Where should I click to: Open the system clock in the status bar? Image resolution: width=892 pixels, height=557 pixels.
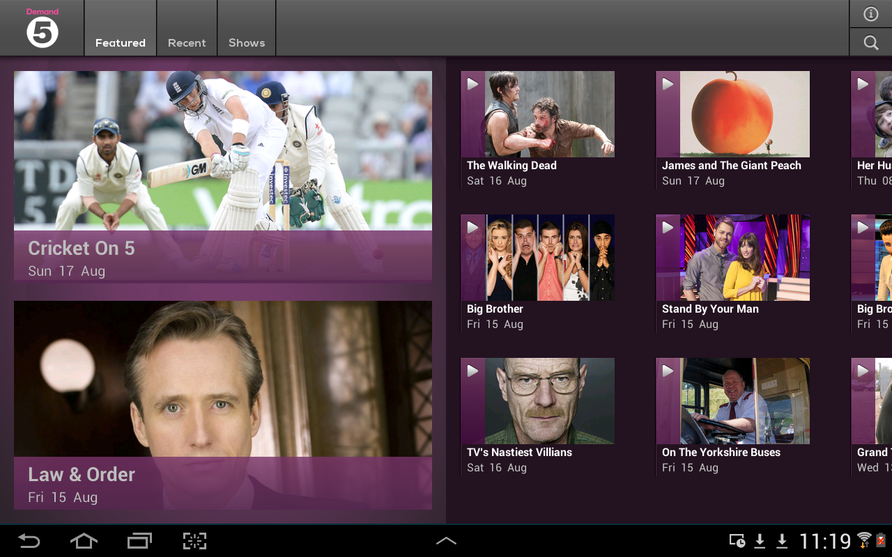(x=825, y=541)
